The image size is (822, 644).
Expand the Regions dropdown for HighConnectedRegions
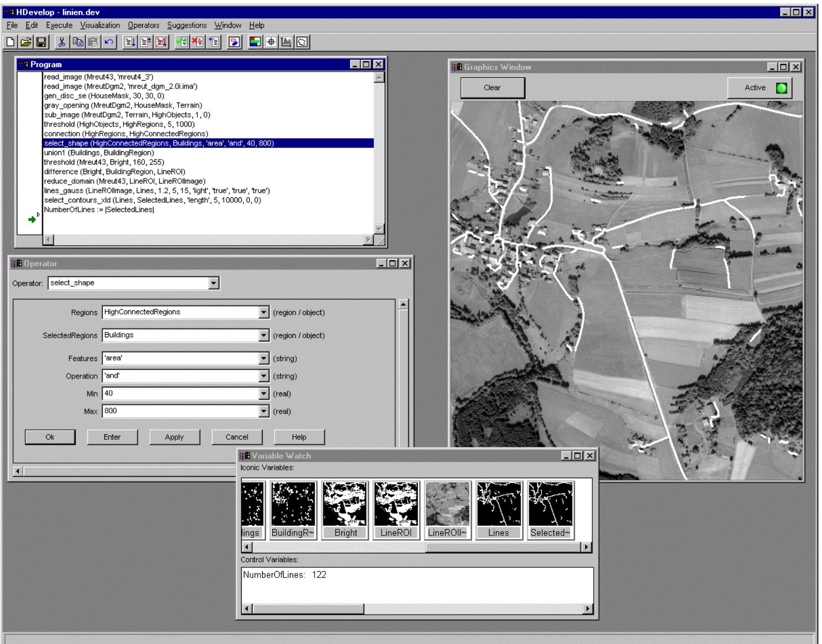(x=264, y=313)
